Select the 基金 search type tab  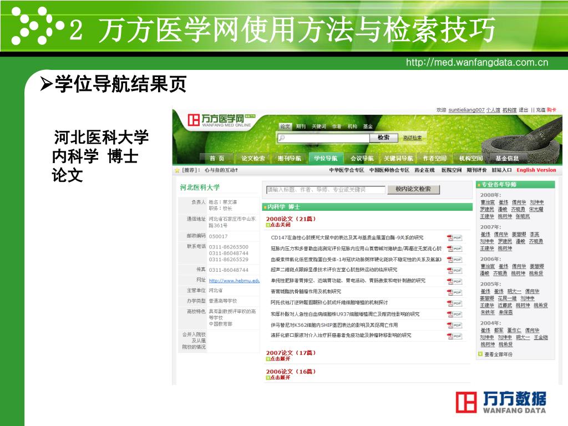coord(368,126)
